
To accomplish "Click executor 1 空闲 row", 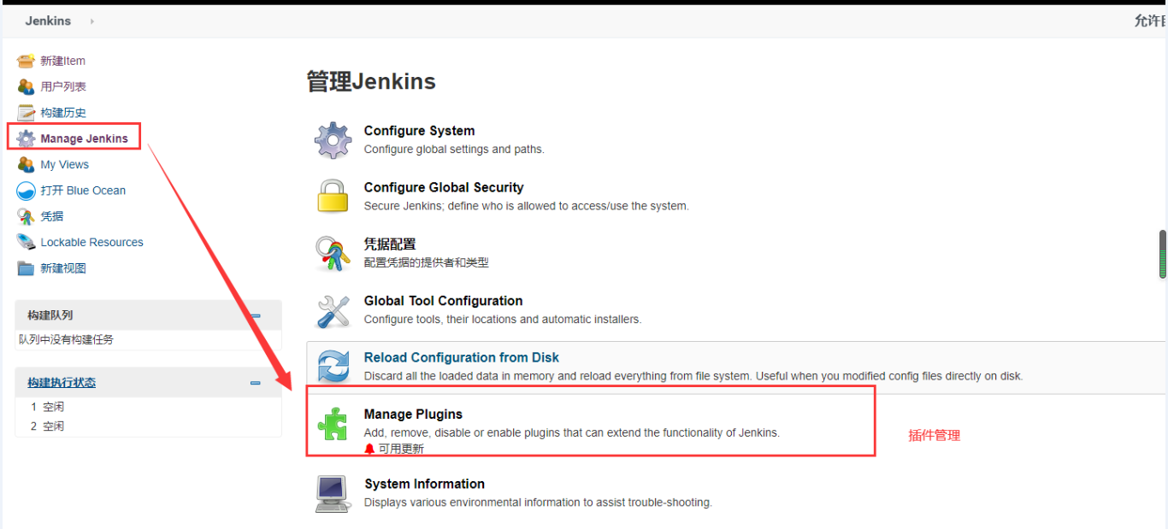I will 148,407.
